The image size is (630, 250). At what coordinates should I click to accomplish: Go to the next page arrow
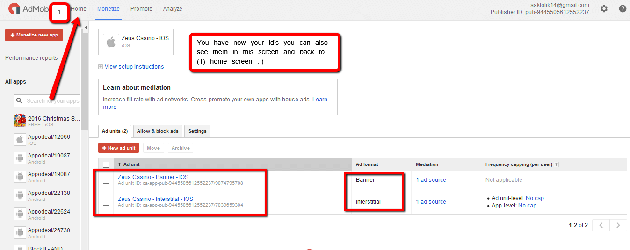(x=618, y=225)
